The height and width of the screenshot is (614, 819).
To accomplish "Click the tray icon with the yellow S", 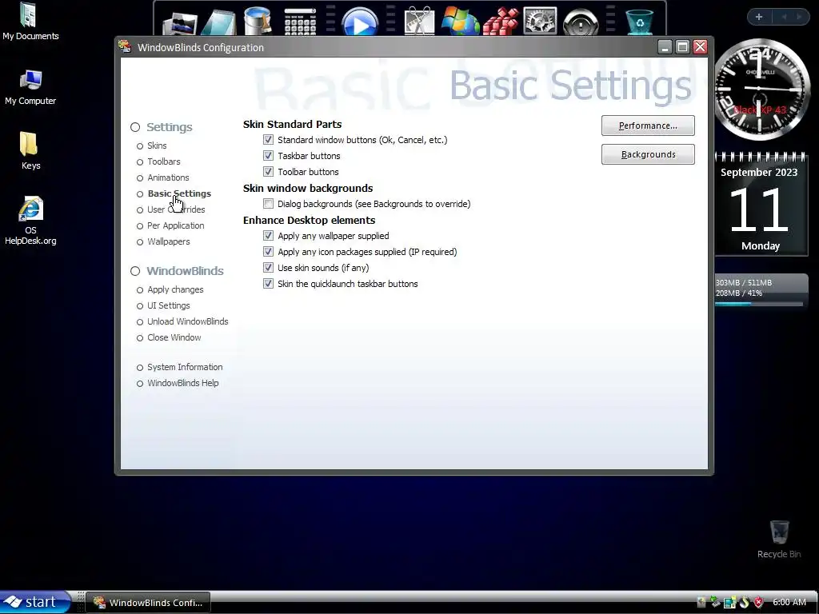I will (745, 602).
